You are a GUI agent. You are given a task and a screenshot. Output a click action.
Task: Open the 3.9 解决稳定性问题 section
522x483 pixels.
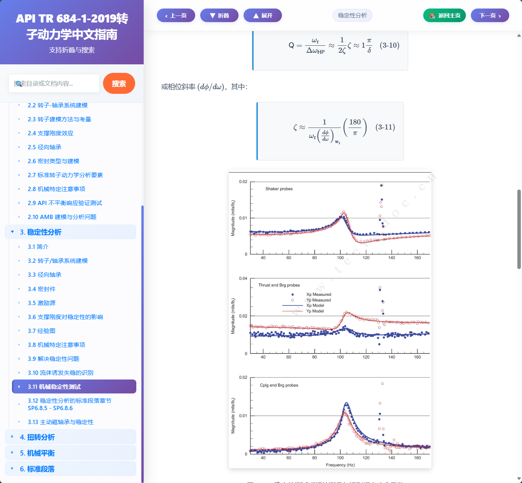(x=53, y=359)
